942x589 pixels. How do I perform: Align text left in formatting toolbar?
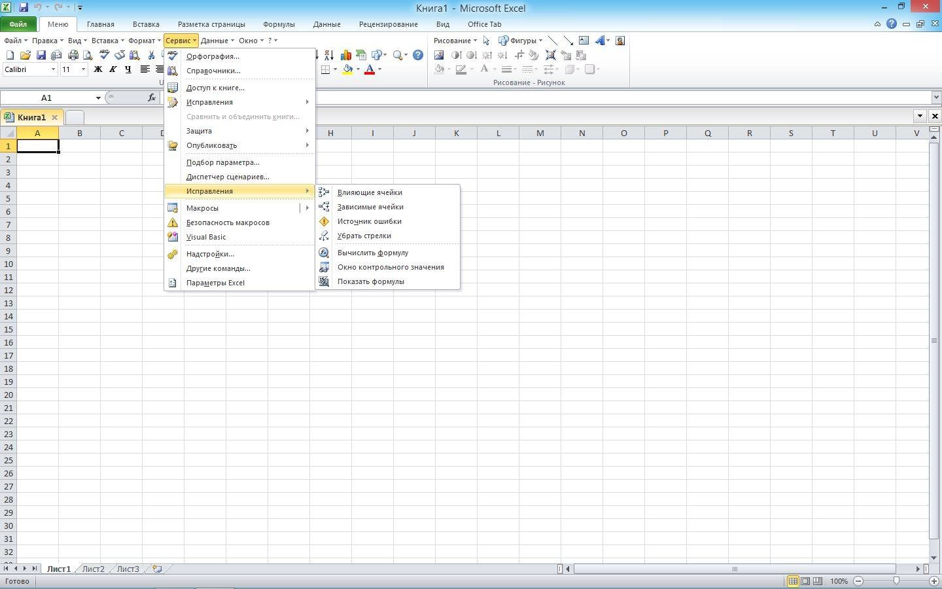(x=145, y=69)
